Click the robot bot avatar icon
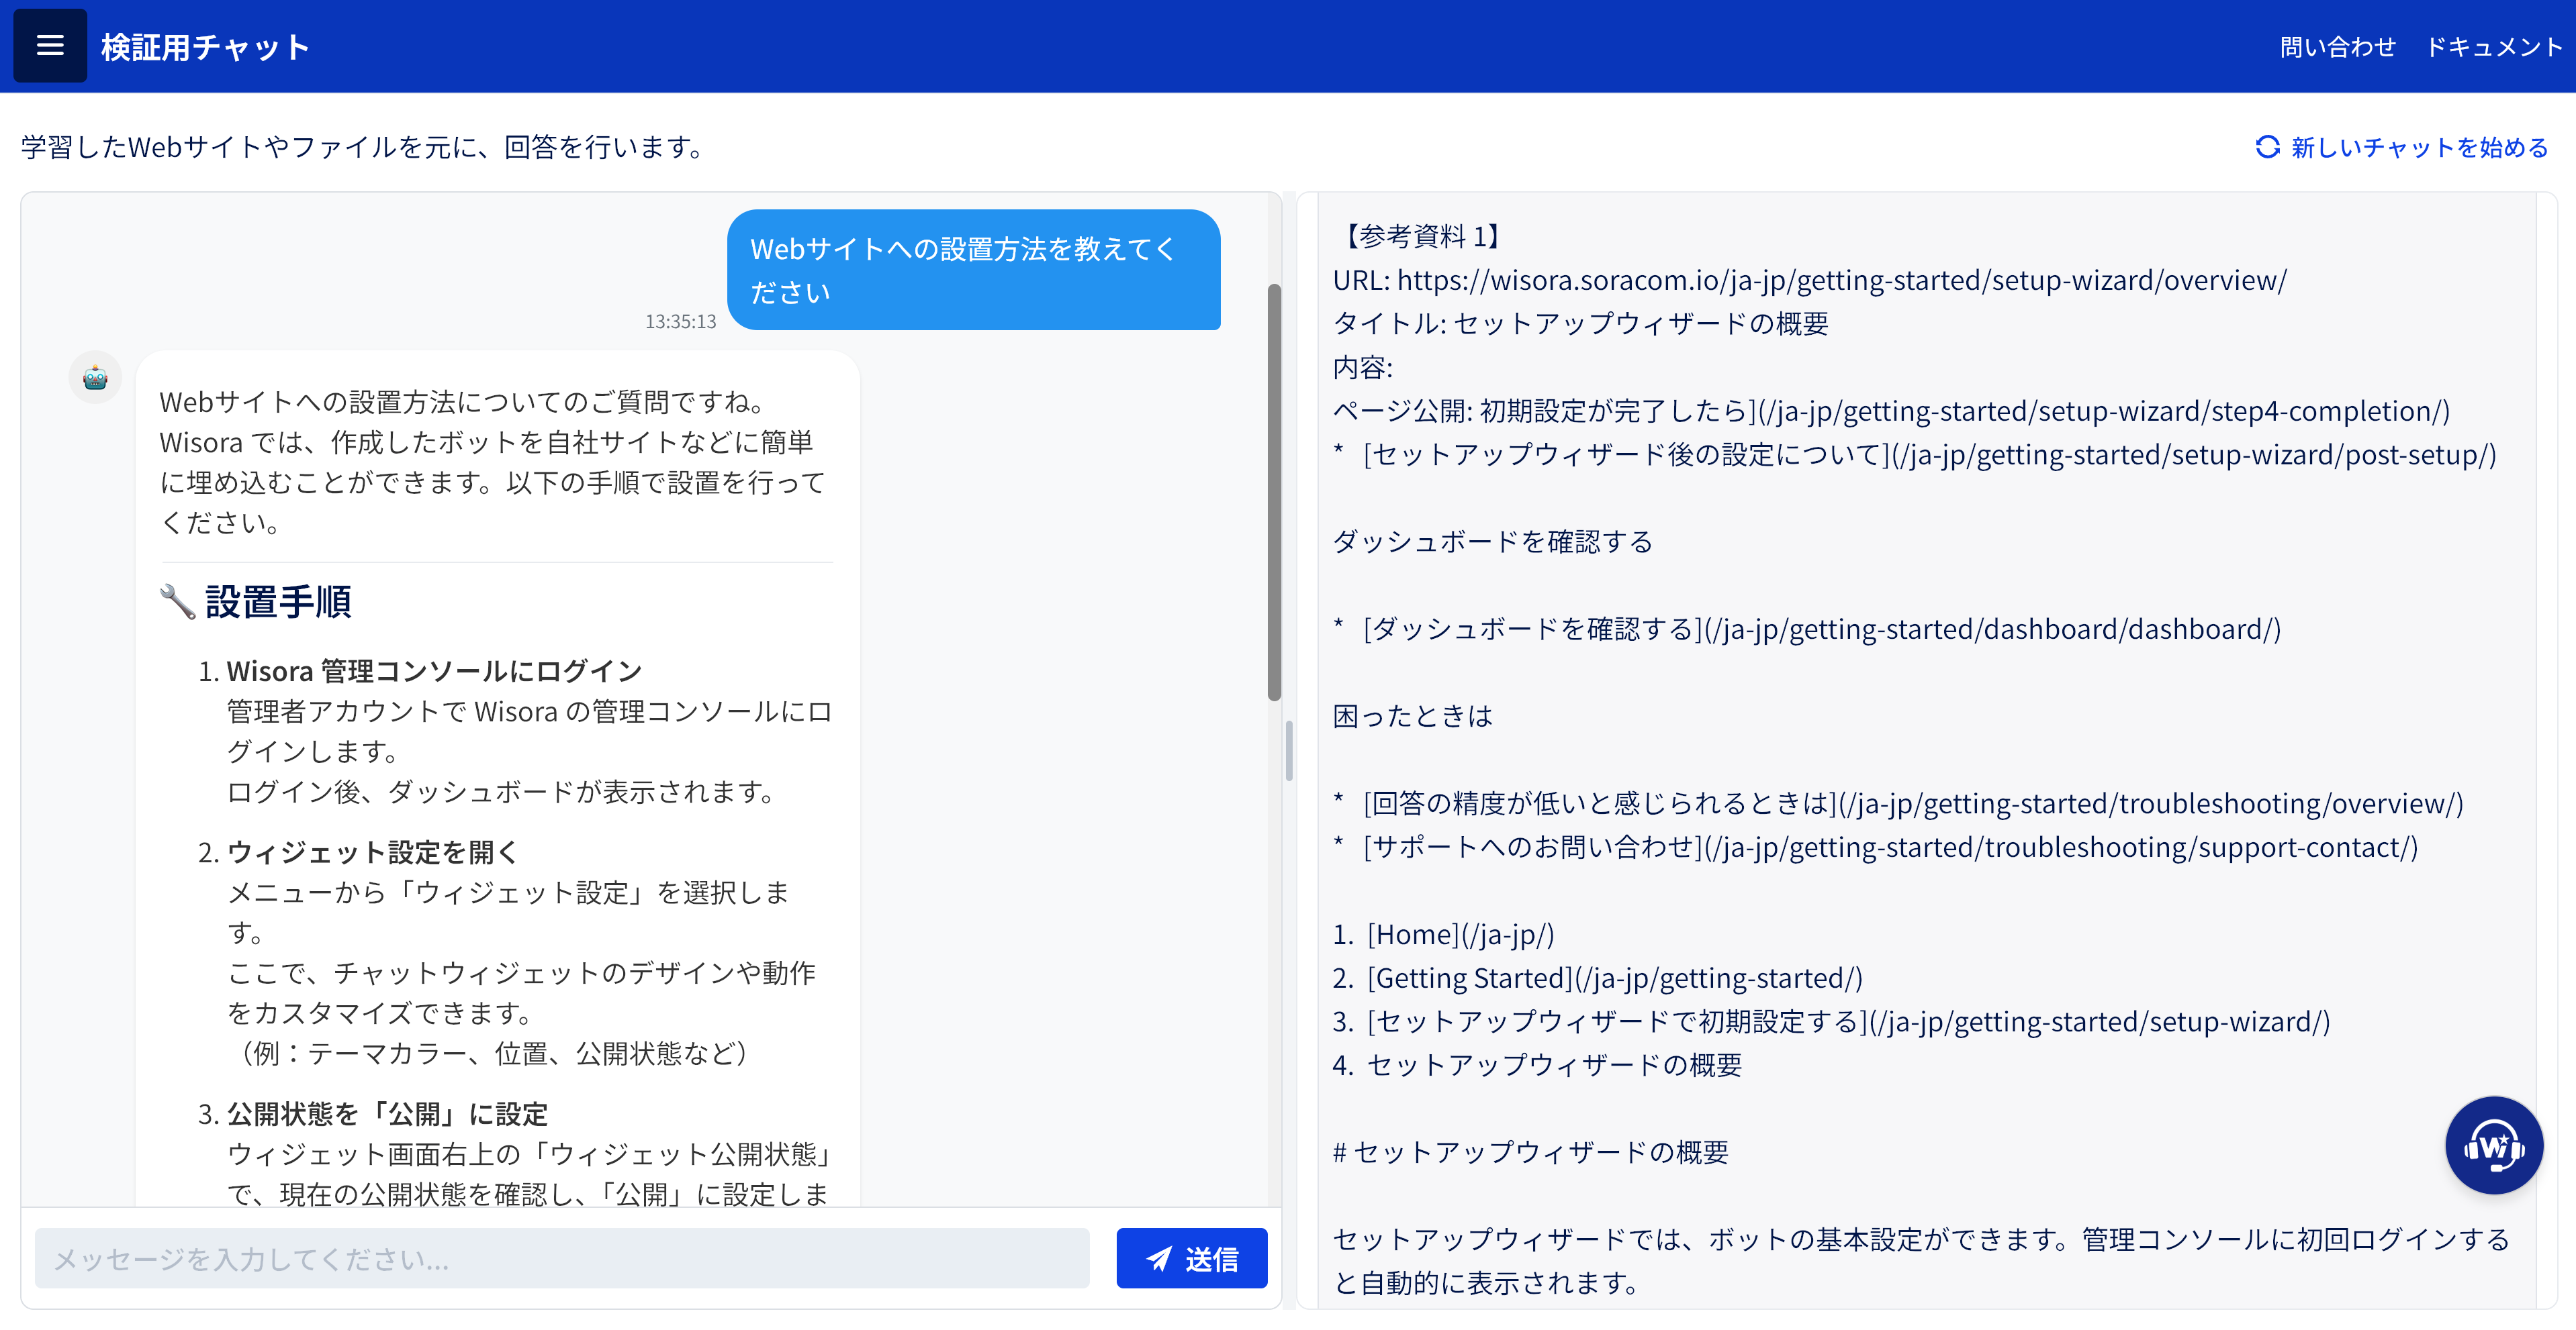Viewport: 2576px width, 1330px height. (95, 378)
